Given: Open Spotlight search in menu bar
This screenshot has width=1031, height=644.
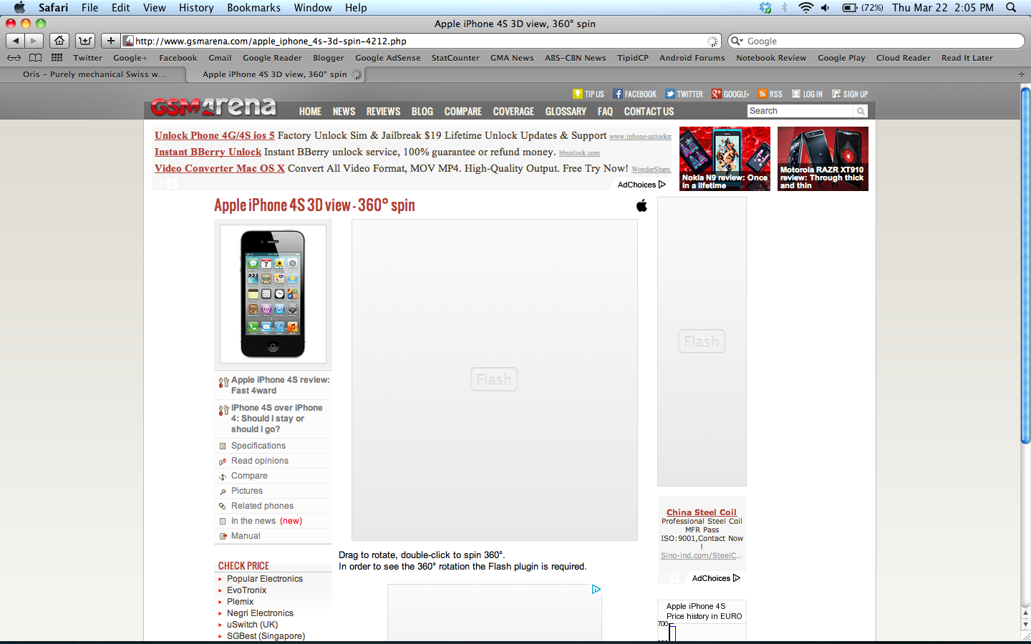Looking at the screenshot, I should click(x=1011, y=8).
